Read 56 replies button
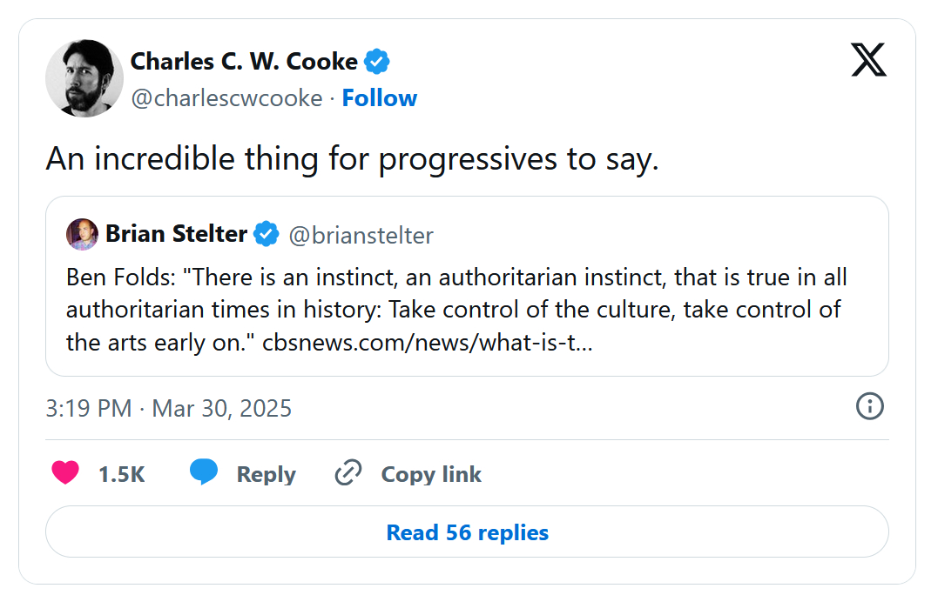Image resolution: width=938 pixels, height=595 pixels. click(467, 532)
